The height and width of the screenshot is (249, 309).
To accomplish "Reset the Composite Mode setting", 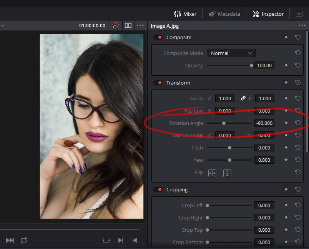I will (x=298, y=53).
